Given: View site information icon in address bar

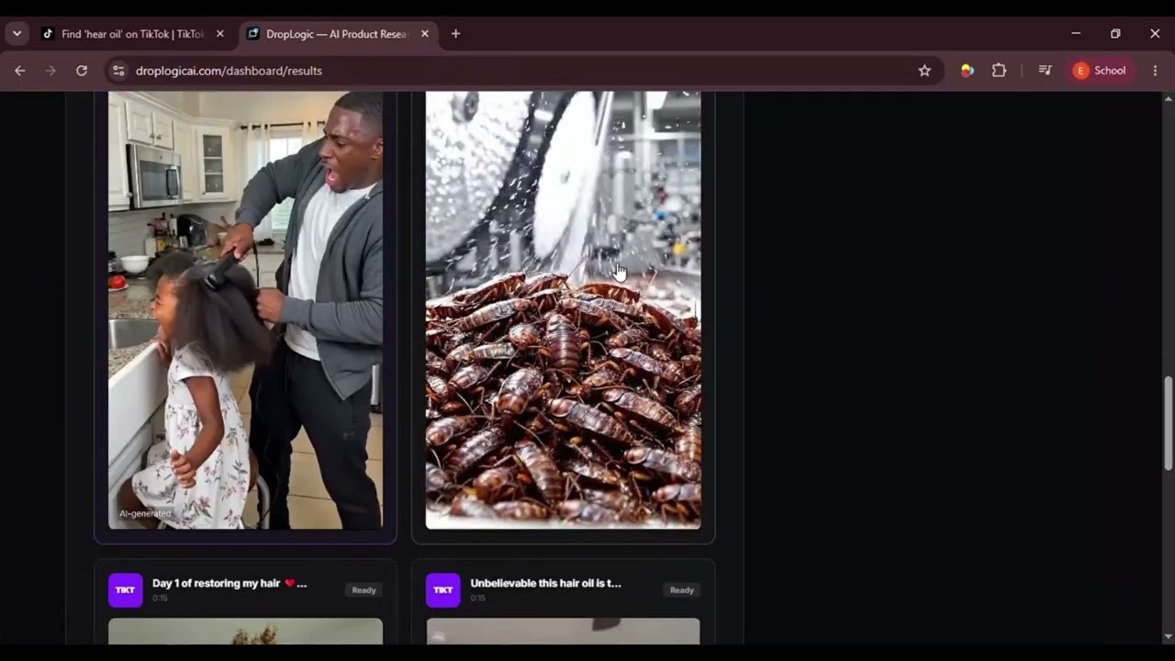Looking at the screenshot, I should coord(117,71).
